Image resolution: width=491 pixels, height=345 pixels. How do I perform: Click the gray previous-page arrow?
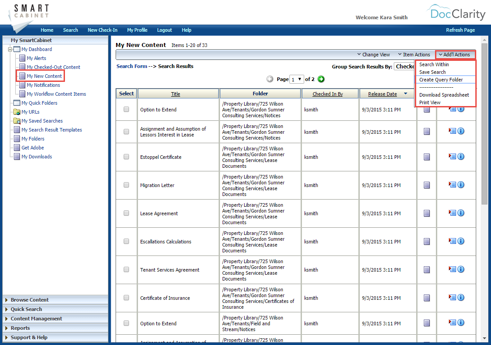pos(270,79)
